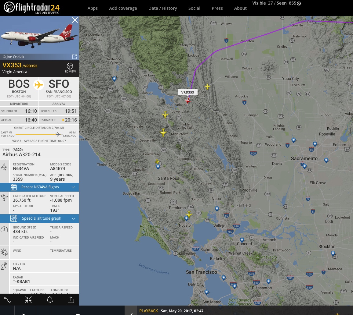Viewport: 353px width, 315px height.
Task: Click the follow-aircraft center arrows icon
Action: [x=28, y=300]
